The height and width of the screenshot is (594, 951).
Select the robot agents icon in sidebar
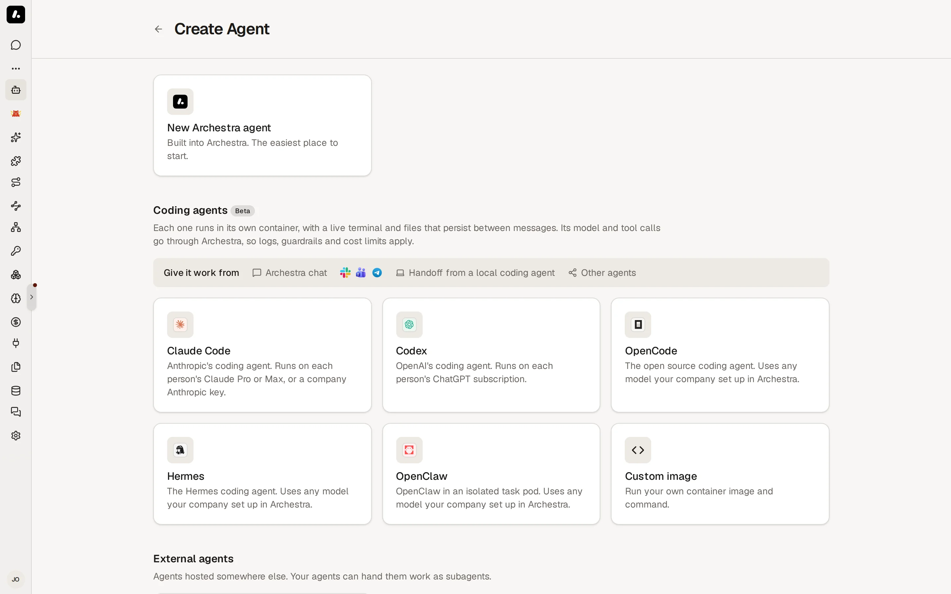click(x=16, y=90)
